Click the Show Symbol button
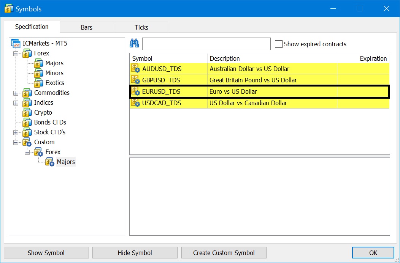This screenshot has width=400, height=263. pyautogui.click(x=46, y=252)
